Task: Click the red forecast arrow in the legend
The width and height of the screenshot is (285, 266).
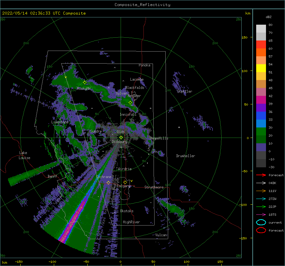Action: point(261,175)
